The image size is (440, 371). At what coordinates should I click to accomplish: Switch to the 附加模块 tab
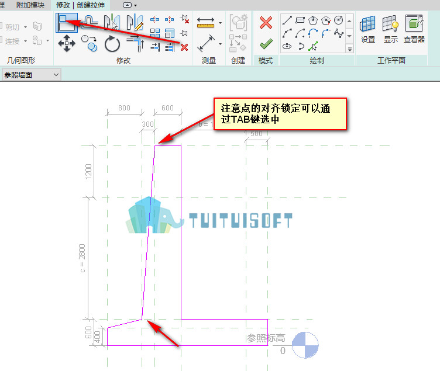(30, 5)
